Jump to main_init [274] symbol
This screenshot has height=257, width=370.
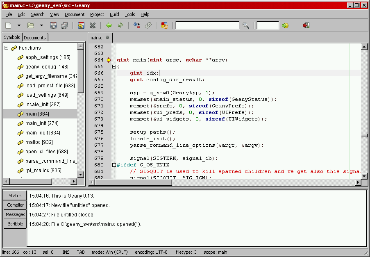42,123
